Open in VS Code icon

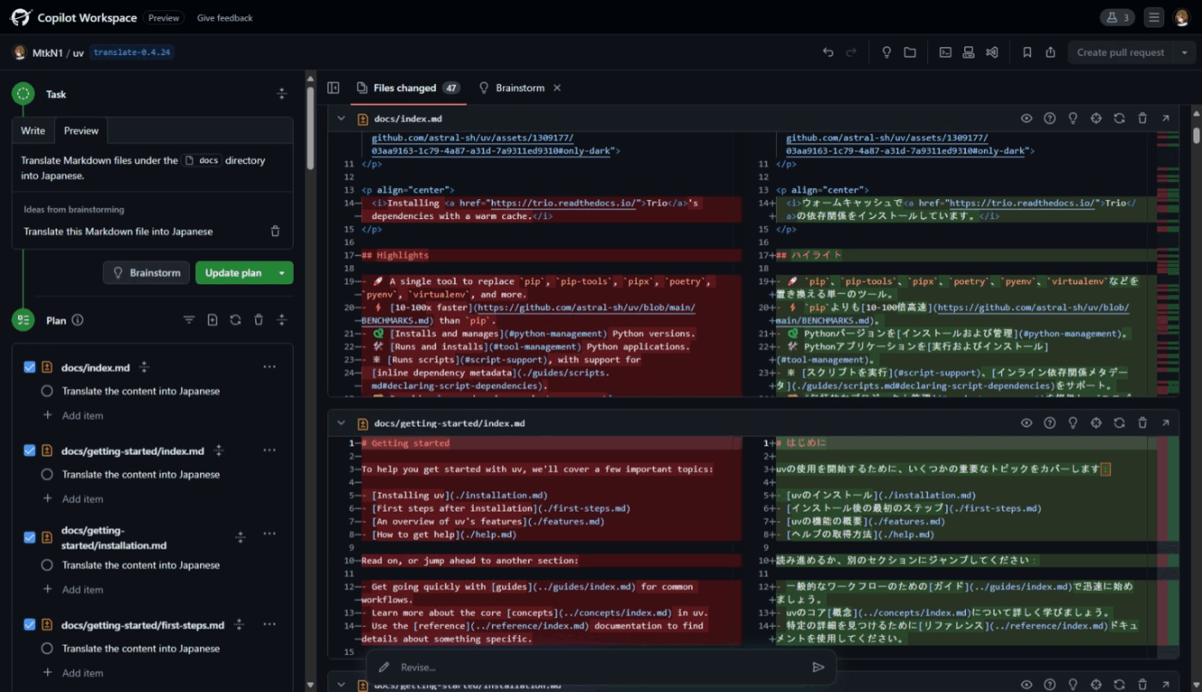992,52
